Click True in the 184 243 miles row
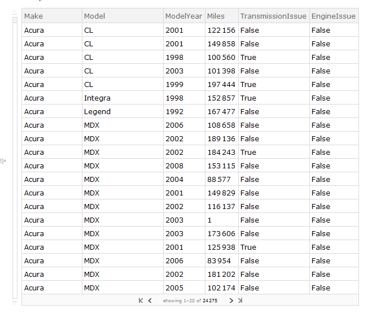The height and width of the screenshot is (313, 372). pyautogui.click(x=248, y=152)
